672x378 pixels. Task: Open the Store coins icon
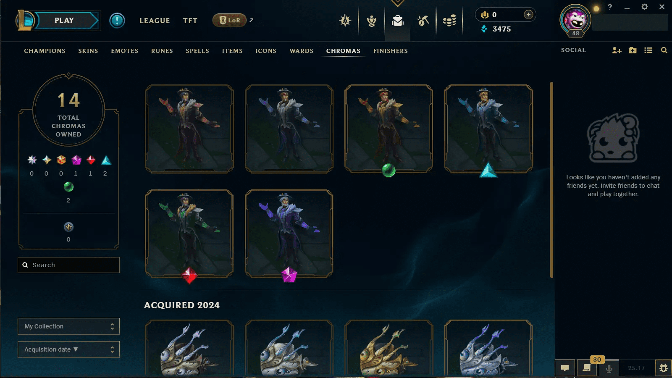[x=449, y=21]
